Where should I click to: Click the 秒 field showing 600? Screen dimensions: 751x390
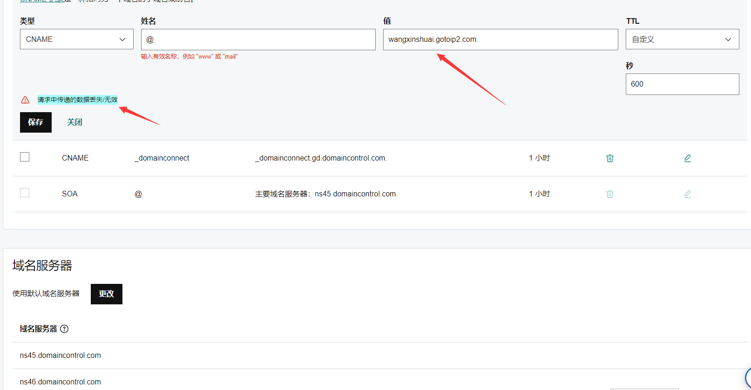pyautogui.click(x=682, y=84)
